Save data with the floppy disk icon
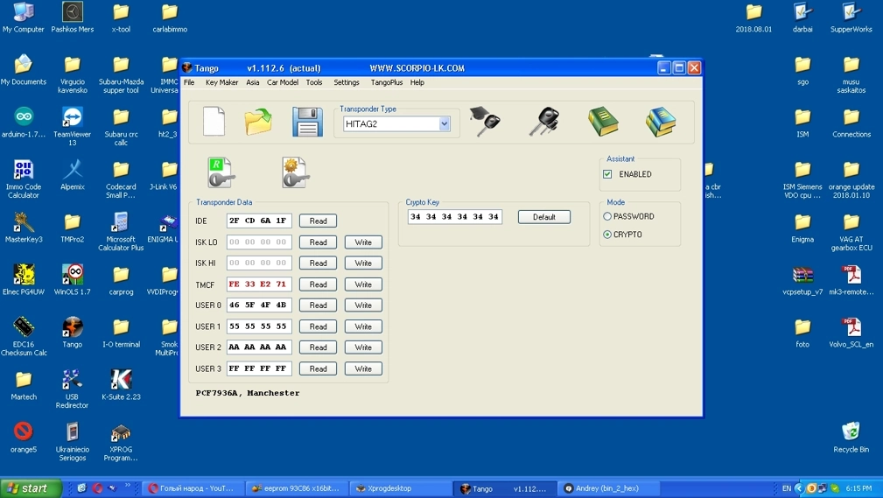 pyautogui.click(x=307, y=122)
